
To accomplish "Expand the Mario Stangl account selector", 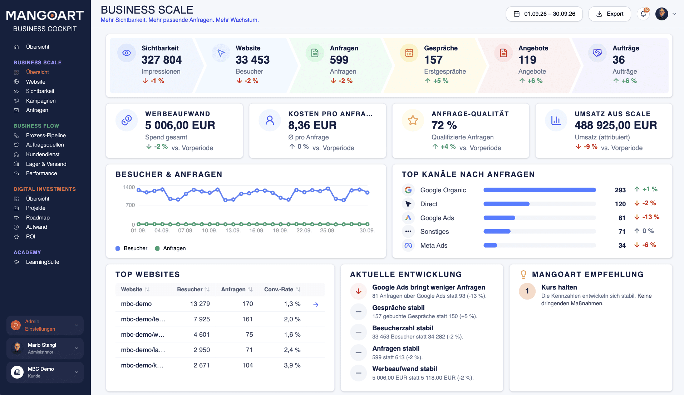I will [45, 349].
